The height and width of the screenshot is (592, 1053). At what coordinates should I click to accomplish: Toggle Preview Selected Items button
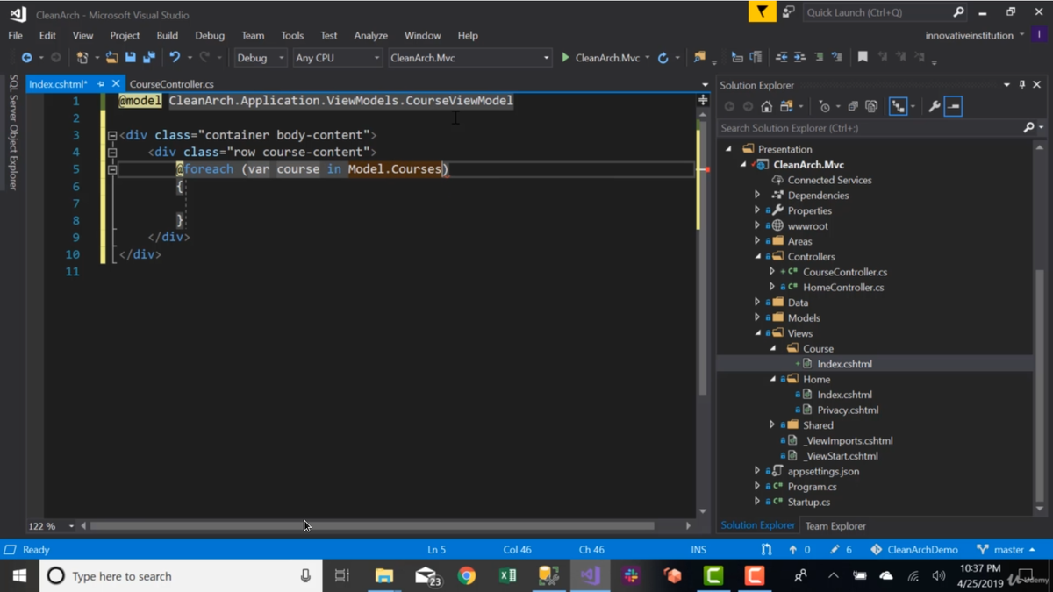click(x=954, y=107)
